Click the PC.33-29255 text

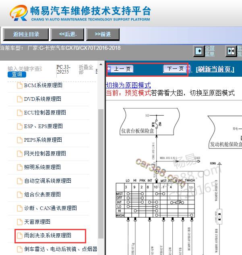64,69
